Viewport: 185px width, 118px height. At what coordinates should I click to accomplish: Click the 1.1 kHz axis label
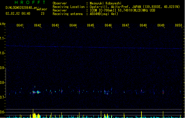pyautogui.click(x=2, y=38)
